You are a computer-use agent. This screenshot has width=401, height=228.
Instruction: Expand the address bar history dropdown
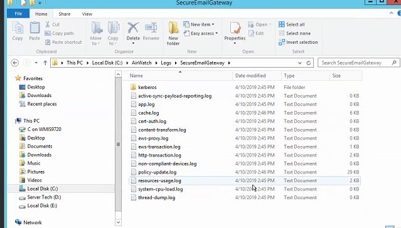[x=300, y=63]
